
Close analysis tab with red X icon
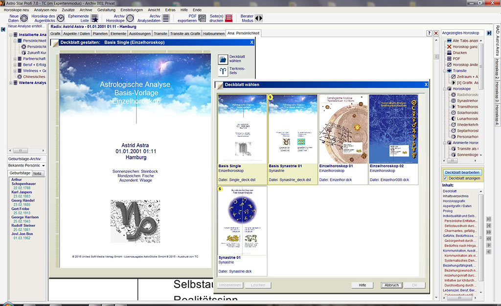click(x=436, y=33)
